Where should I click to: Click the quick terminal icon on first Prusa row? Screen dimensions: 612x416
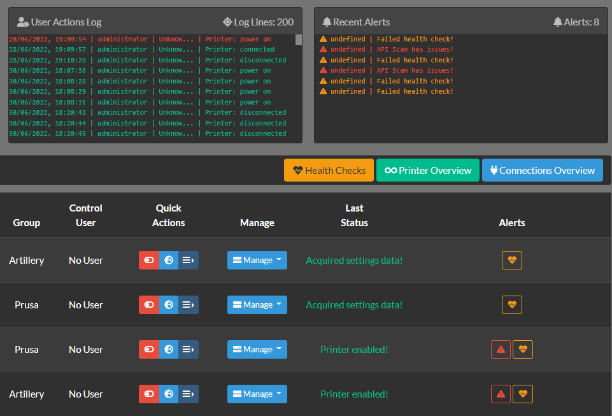[189, 305]
